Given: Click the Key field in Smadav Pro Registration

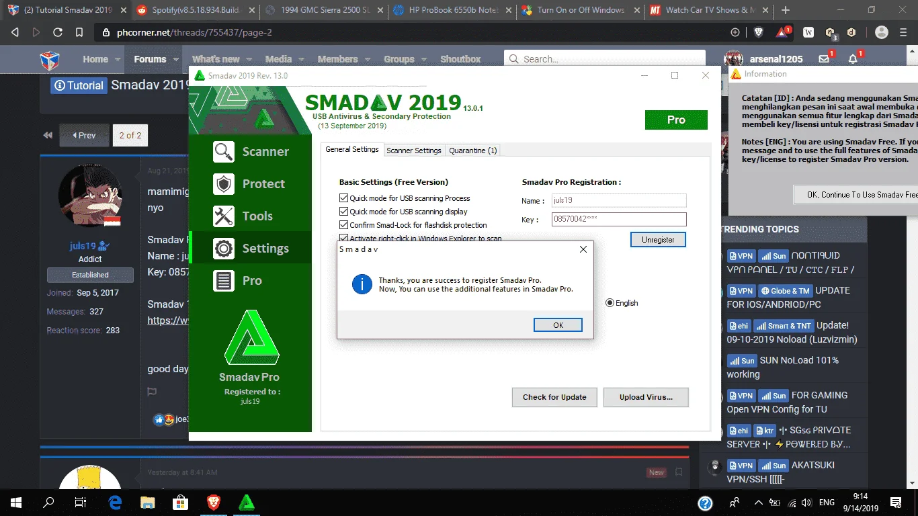Looking at the screenshot, I should pyautogui.click(x=619, y=219).
